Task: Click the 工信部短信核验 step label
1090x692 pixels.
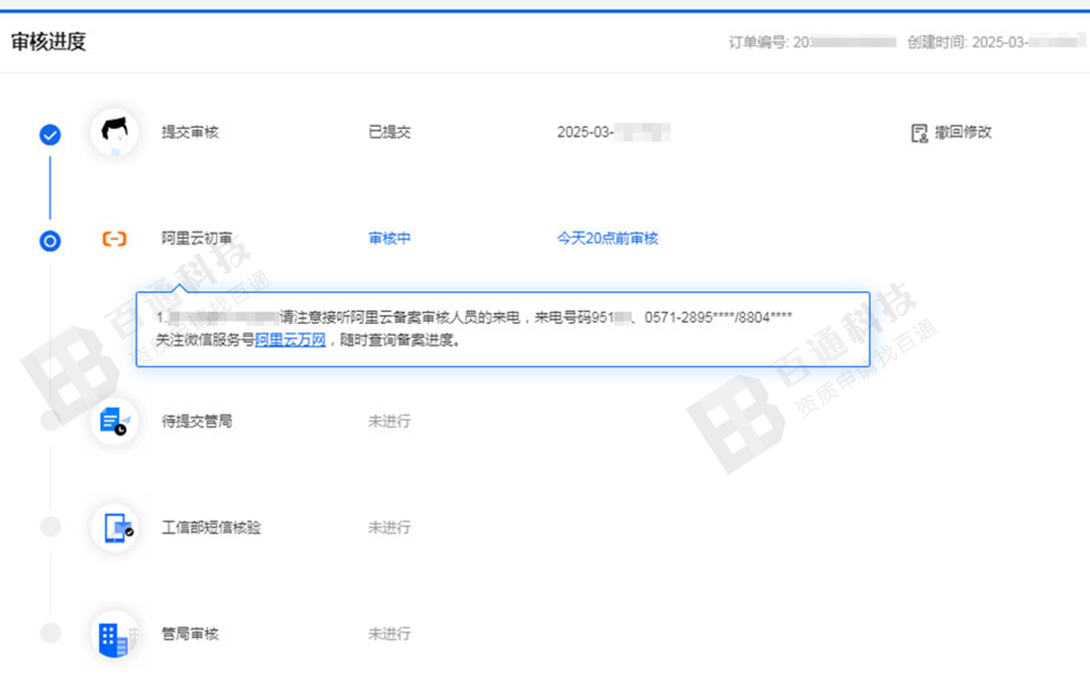Action: 211,528
